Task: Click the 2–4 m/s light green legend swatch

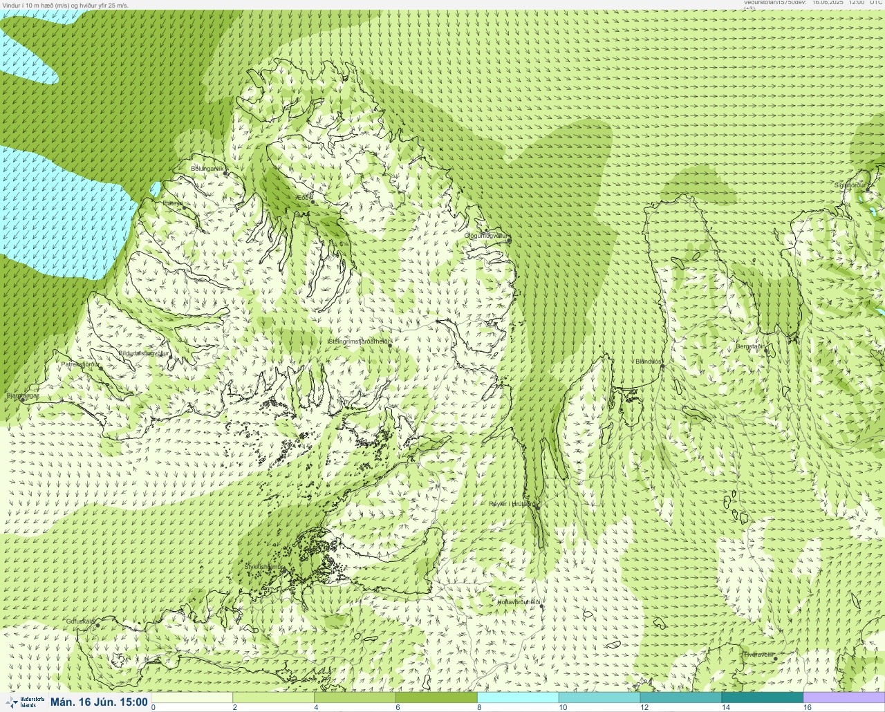Action: coord(274,697)
